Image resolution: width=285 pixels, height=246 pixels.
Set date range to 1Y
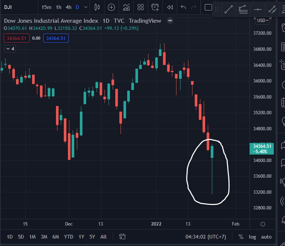click(x=81, y=237)
